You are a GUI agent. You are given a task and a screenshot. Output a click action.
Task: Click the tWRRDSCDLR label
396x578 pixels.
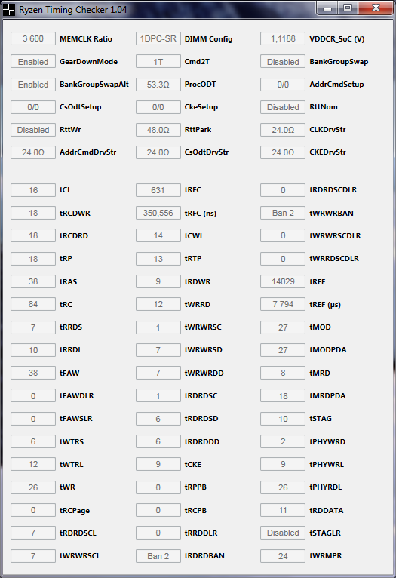coord(334,258)
